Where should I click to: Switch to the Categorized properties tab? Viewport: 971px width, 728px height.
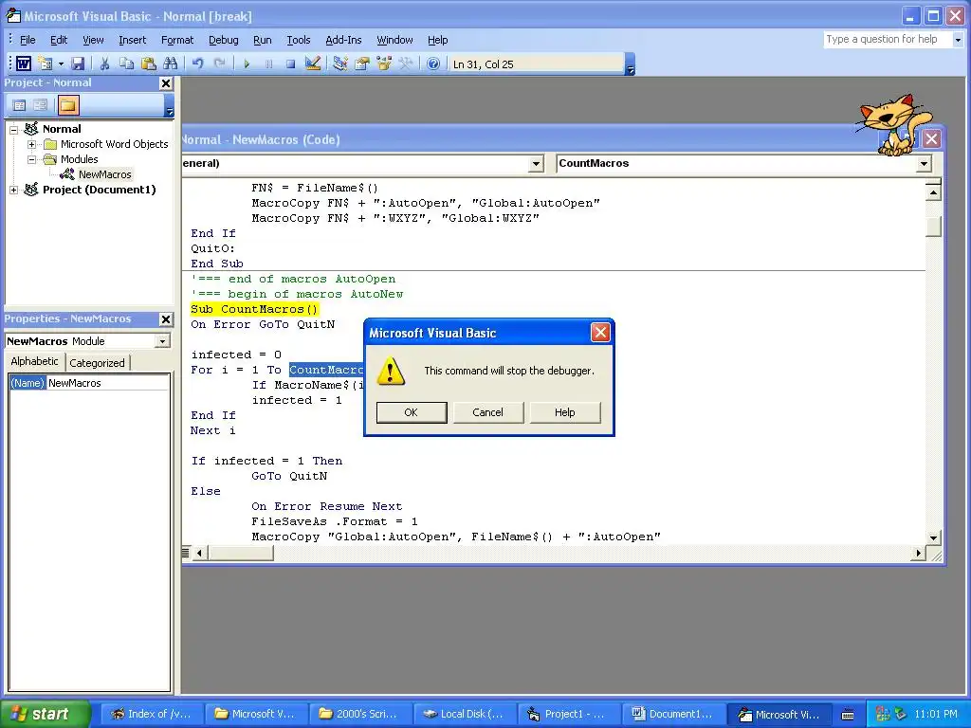click(x=97, y=363)
